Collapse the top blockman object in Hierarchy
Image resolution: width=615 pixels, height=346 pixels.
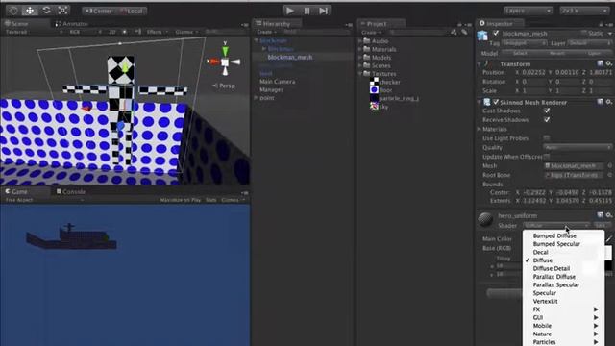point(257,40)
